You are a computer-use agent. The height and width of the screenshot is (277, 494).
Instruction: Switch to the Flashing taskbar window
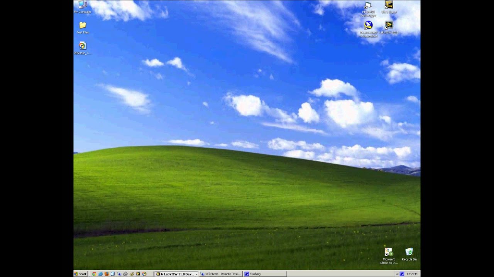click(265, 274)
